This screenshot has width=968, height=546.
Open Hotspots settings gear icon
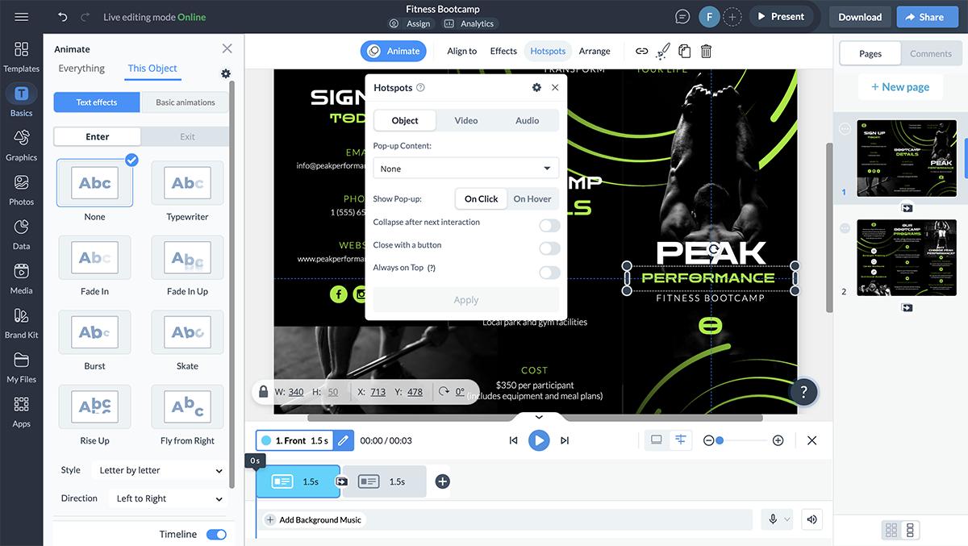(536, 87)
